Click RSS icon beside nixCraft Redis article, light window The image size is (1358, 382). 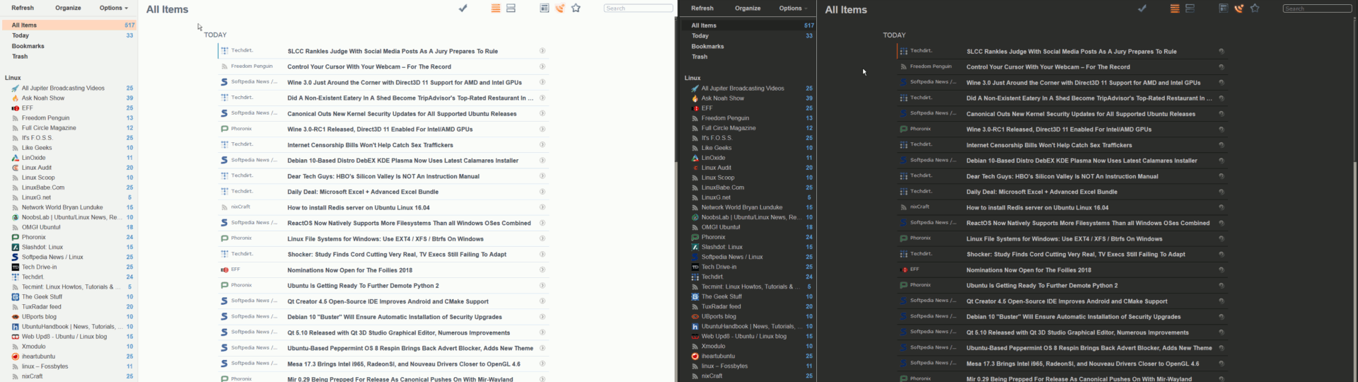(224, 207)
